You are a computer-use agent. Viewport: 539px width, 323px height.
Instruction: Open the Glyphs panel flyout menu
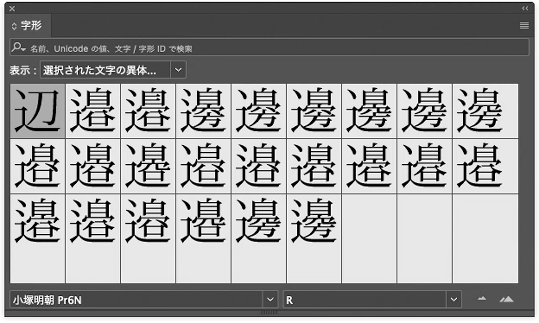pyautogui.click(x=524, y=26)
